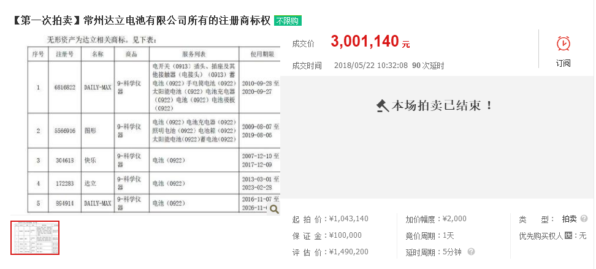Click the 优先购买权人 label

(541, 236)
